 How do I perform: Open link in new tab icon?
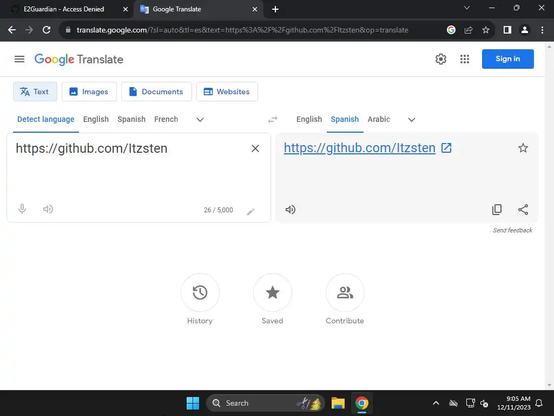pyautogui.click(x=446, y=148)
